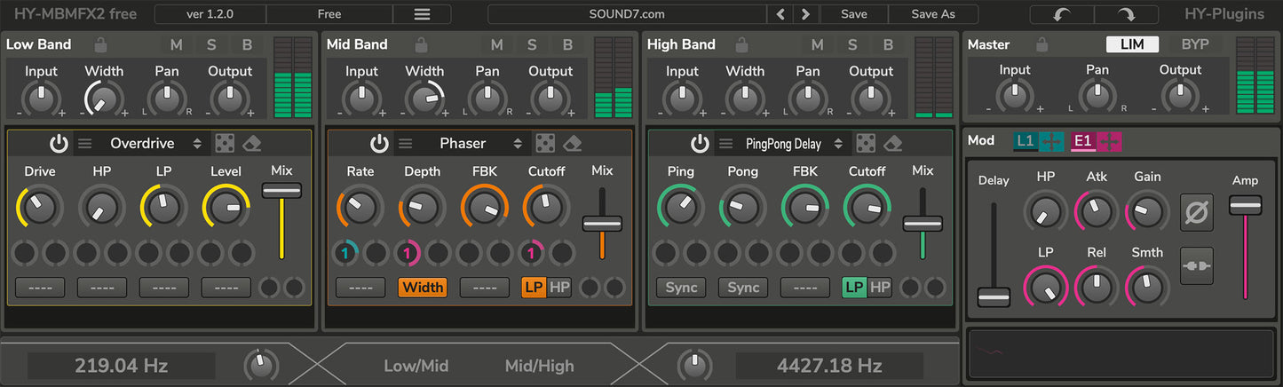The width and height of the screenshot is (1283, 387).
Task: Click the ver 1.2.0 label
Action: 210,14
